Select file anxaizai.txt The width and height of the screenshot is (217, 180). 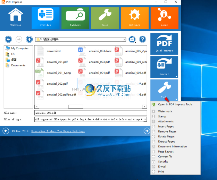54,51
